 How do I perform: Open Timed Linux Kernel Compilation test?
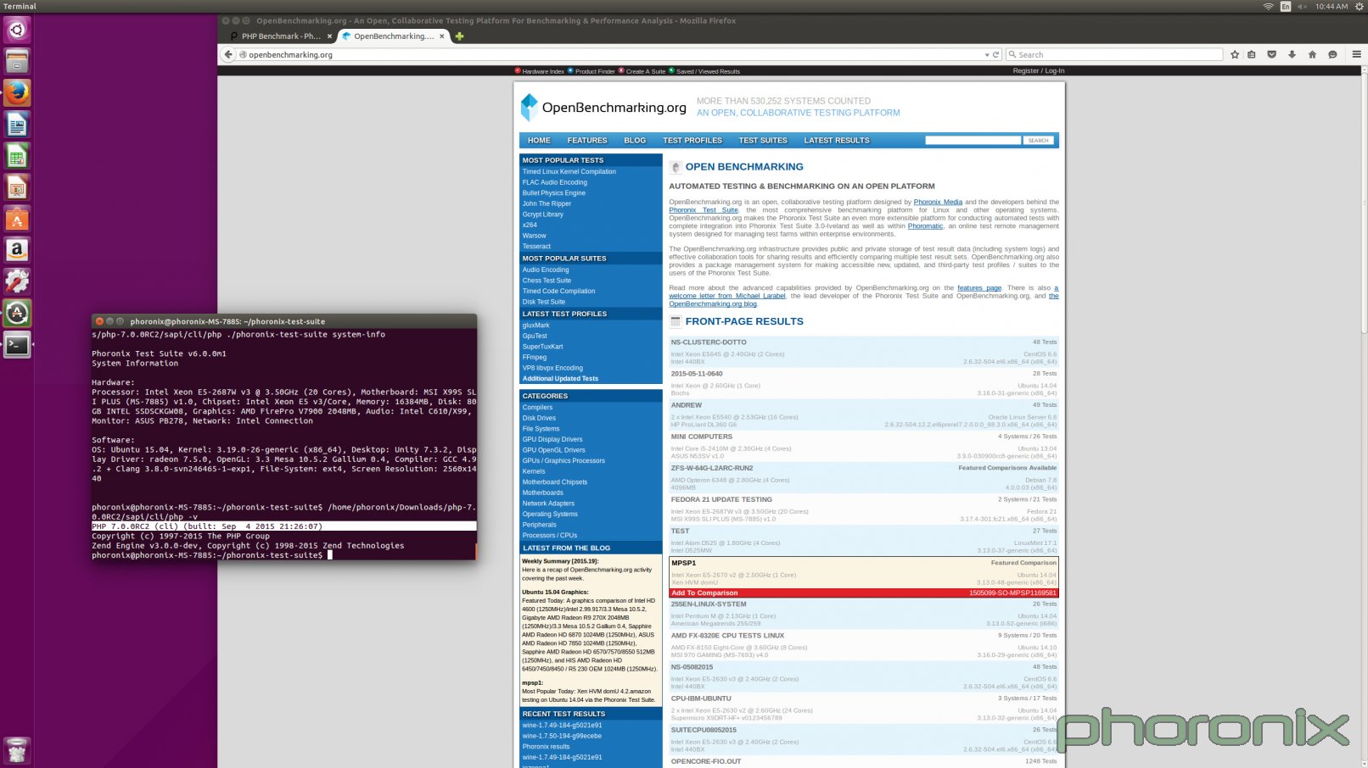pos(569,171)
